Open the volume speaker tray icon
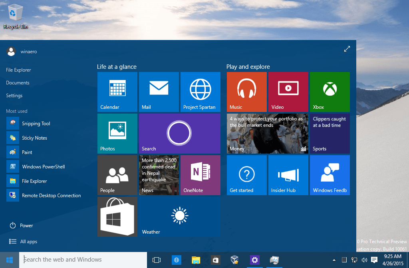The image size is (409, 268). point(364,260)
